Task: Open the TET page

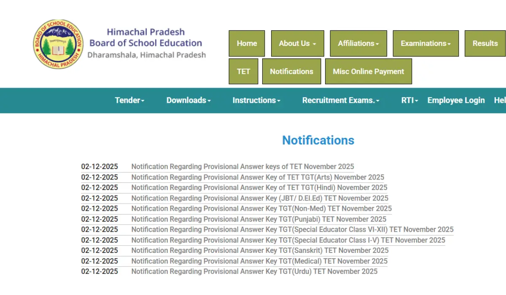Action: coord(243,71)
